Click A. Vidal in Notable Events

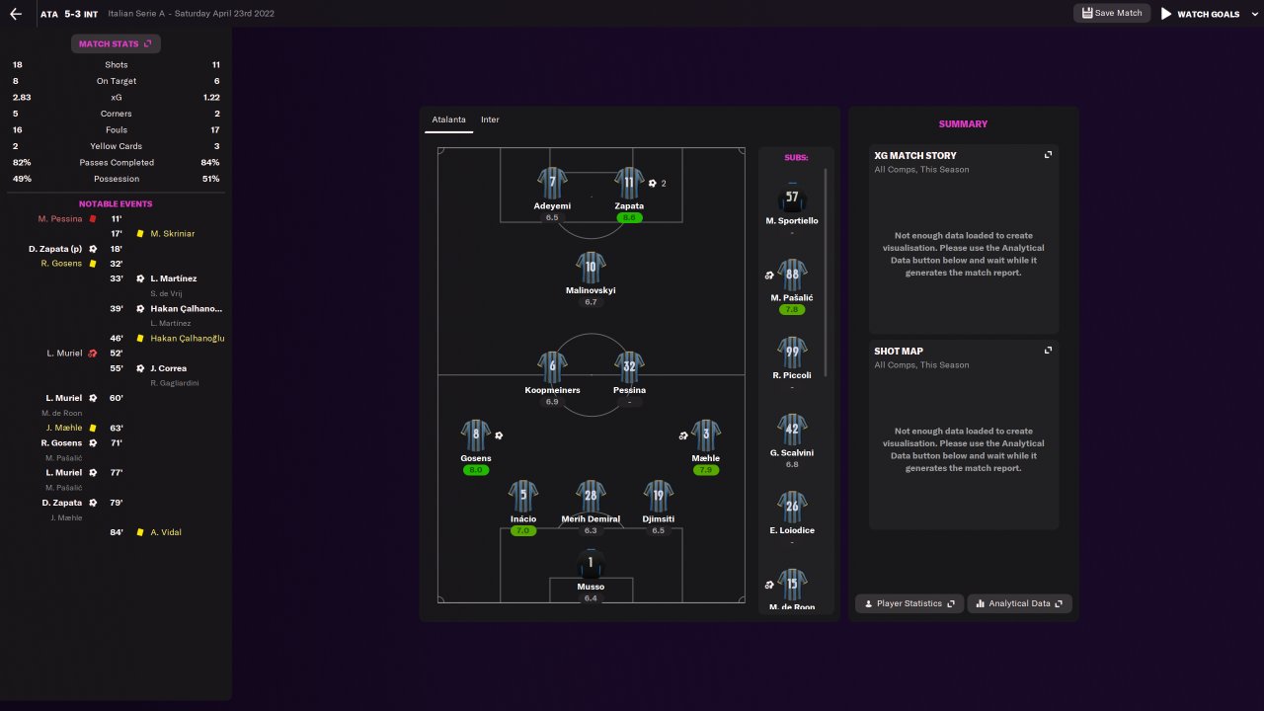pyautogui.click(x=166, y=532)
